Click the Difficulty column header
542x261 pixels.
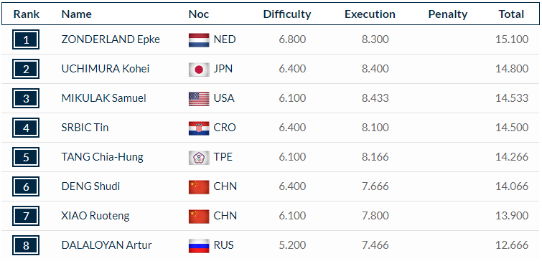(x=287, y=14)
